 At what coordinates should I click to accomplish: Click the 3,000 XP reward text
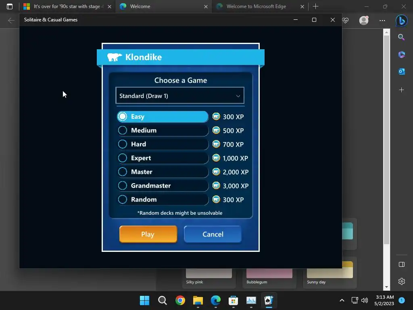236,186
